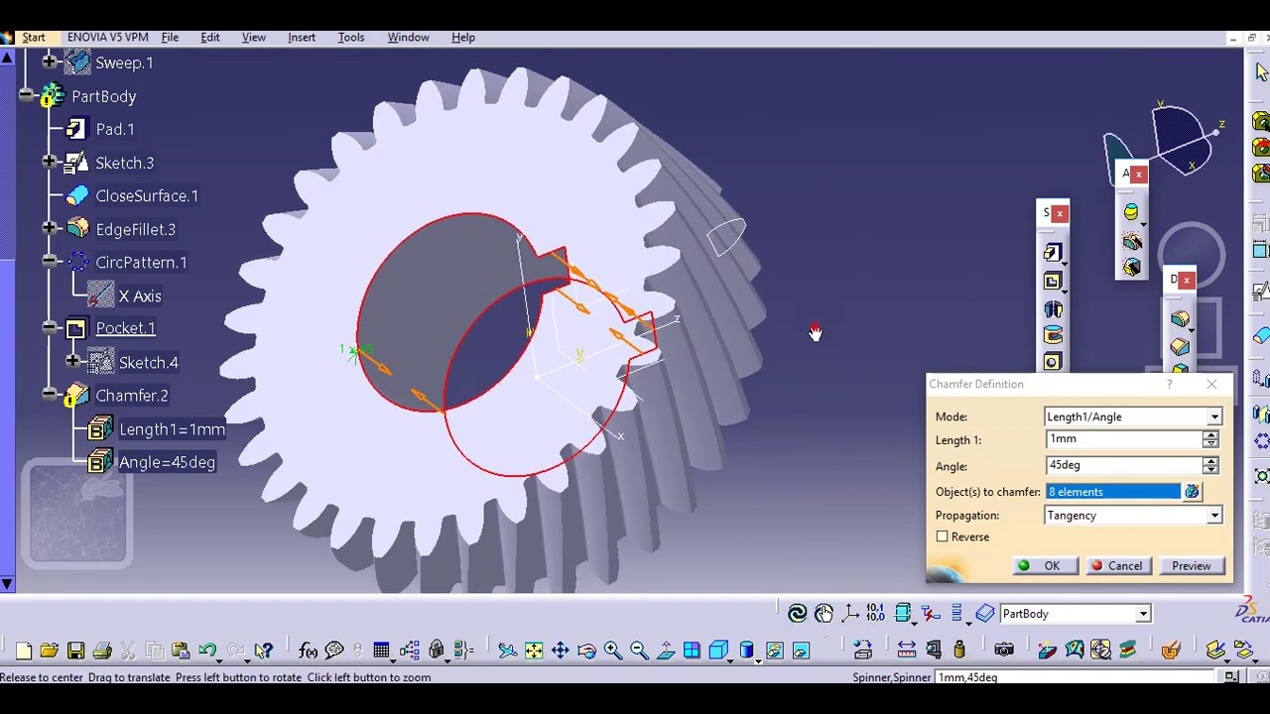This screenshot has height=714, width=1270.
Task: Save with the floppy disk icon
Action: [x=75, y=651]
